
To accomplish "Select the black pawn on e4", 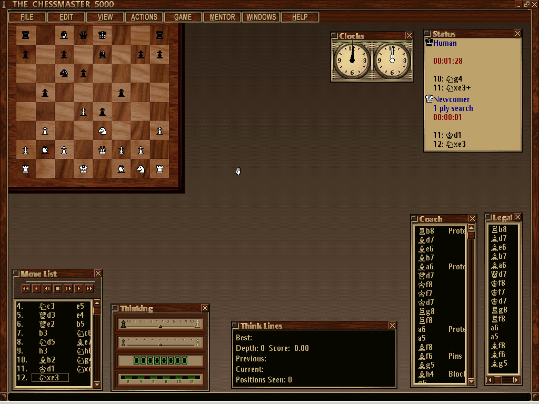I will point(102,112).
